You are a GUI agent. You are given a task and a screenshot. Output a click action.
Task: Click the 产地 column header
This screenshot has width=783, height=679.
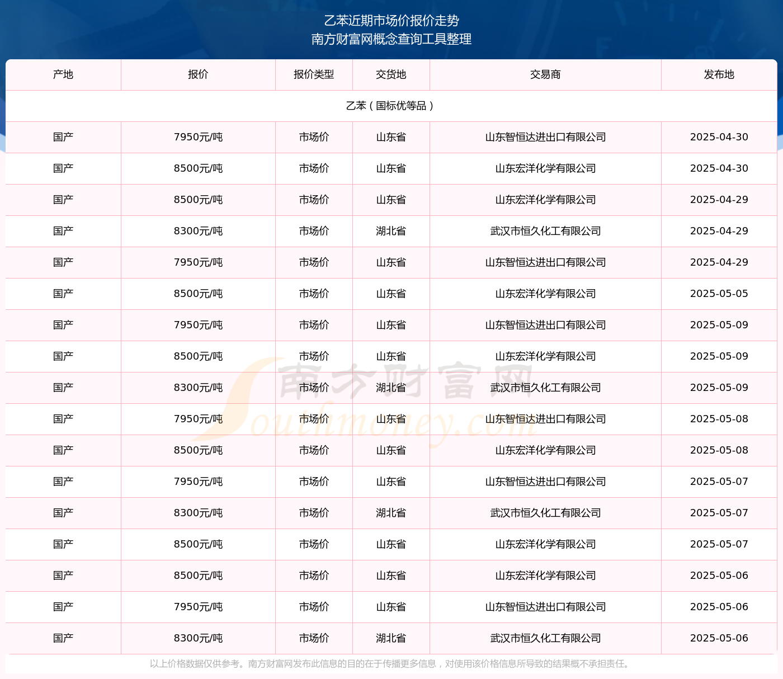click(x=63, y=74)
